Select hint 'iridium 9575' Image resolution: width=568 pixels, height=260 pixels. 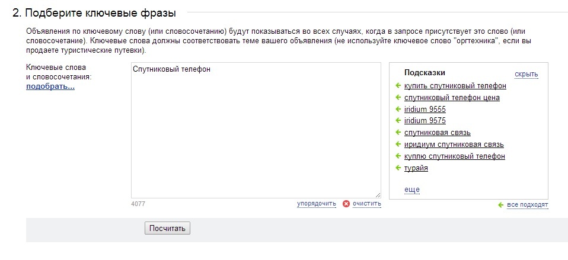tap(425, 120)
